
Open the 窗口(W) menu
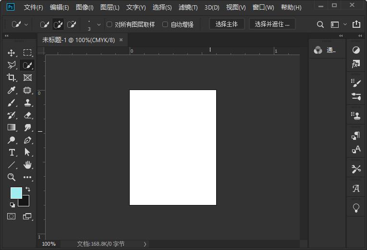point(263,8)
